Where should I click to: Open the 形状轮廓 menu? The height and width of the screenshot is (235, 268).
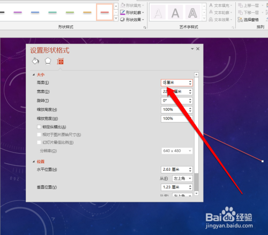[132, 12]
